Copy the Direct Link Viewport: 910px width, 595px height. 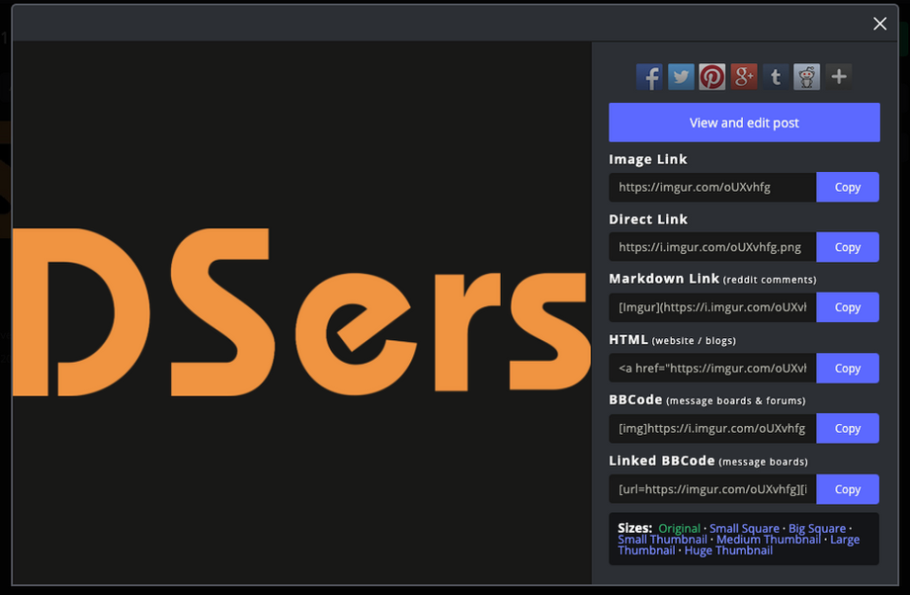[x=848, y=247]
